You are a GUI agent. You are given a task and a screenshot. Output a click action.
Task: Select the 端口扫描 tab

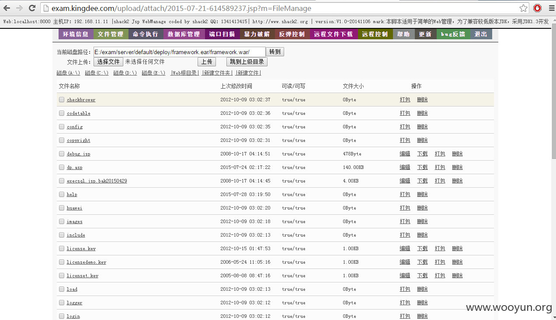[222, 34]
